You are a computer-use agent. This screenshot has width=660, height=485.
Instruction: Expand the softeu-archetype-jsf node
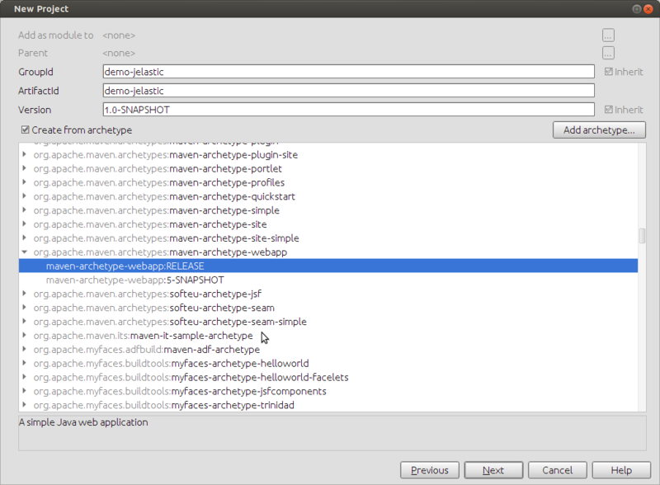point(25,294)
